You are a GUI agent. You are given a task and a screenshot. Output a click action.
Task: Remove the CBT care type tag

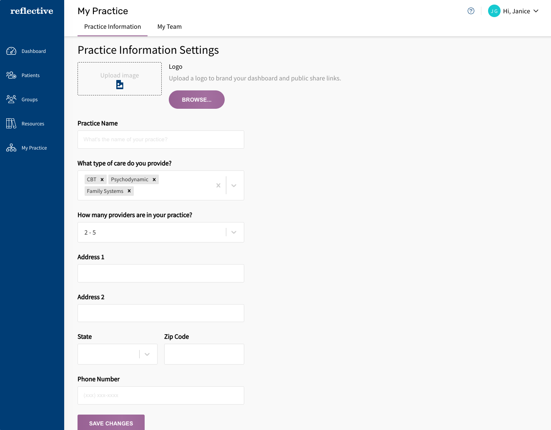click(102, 180)
